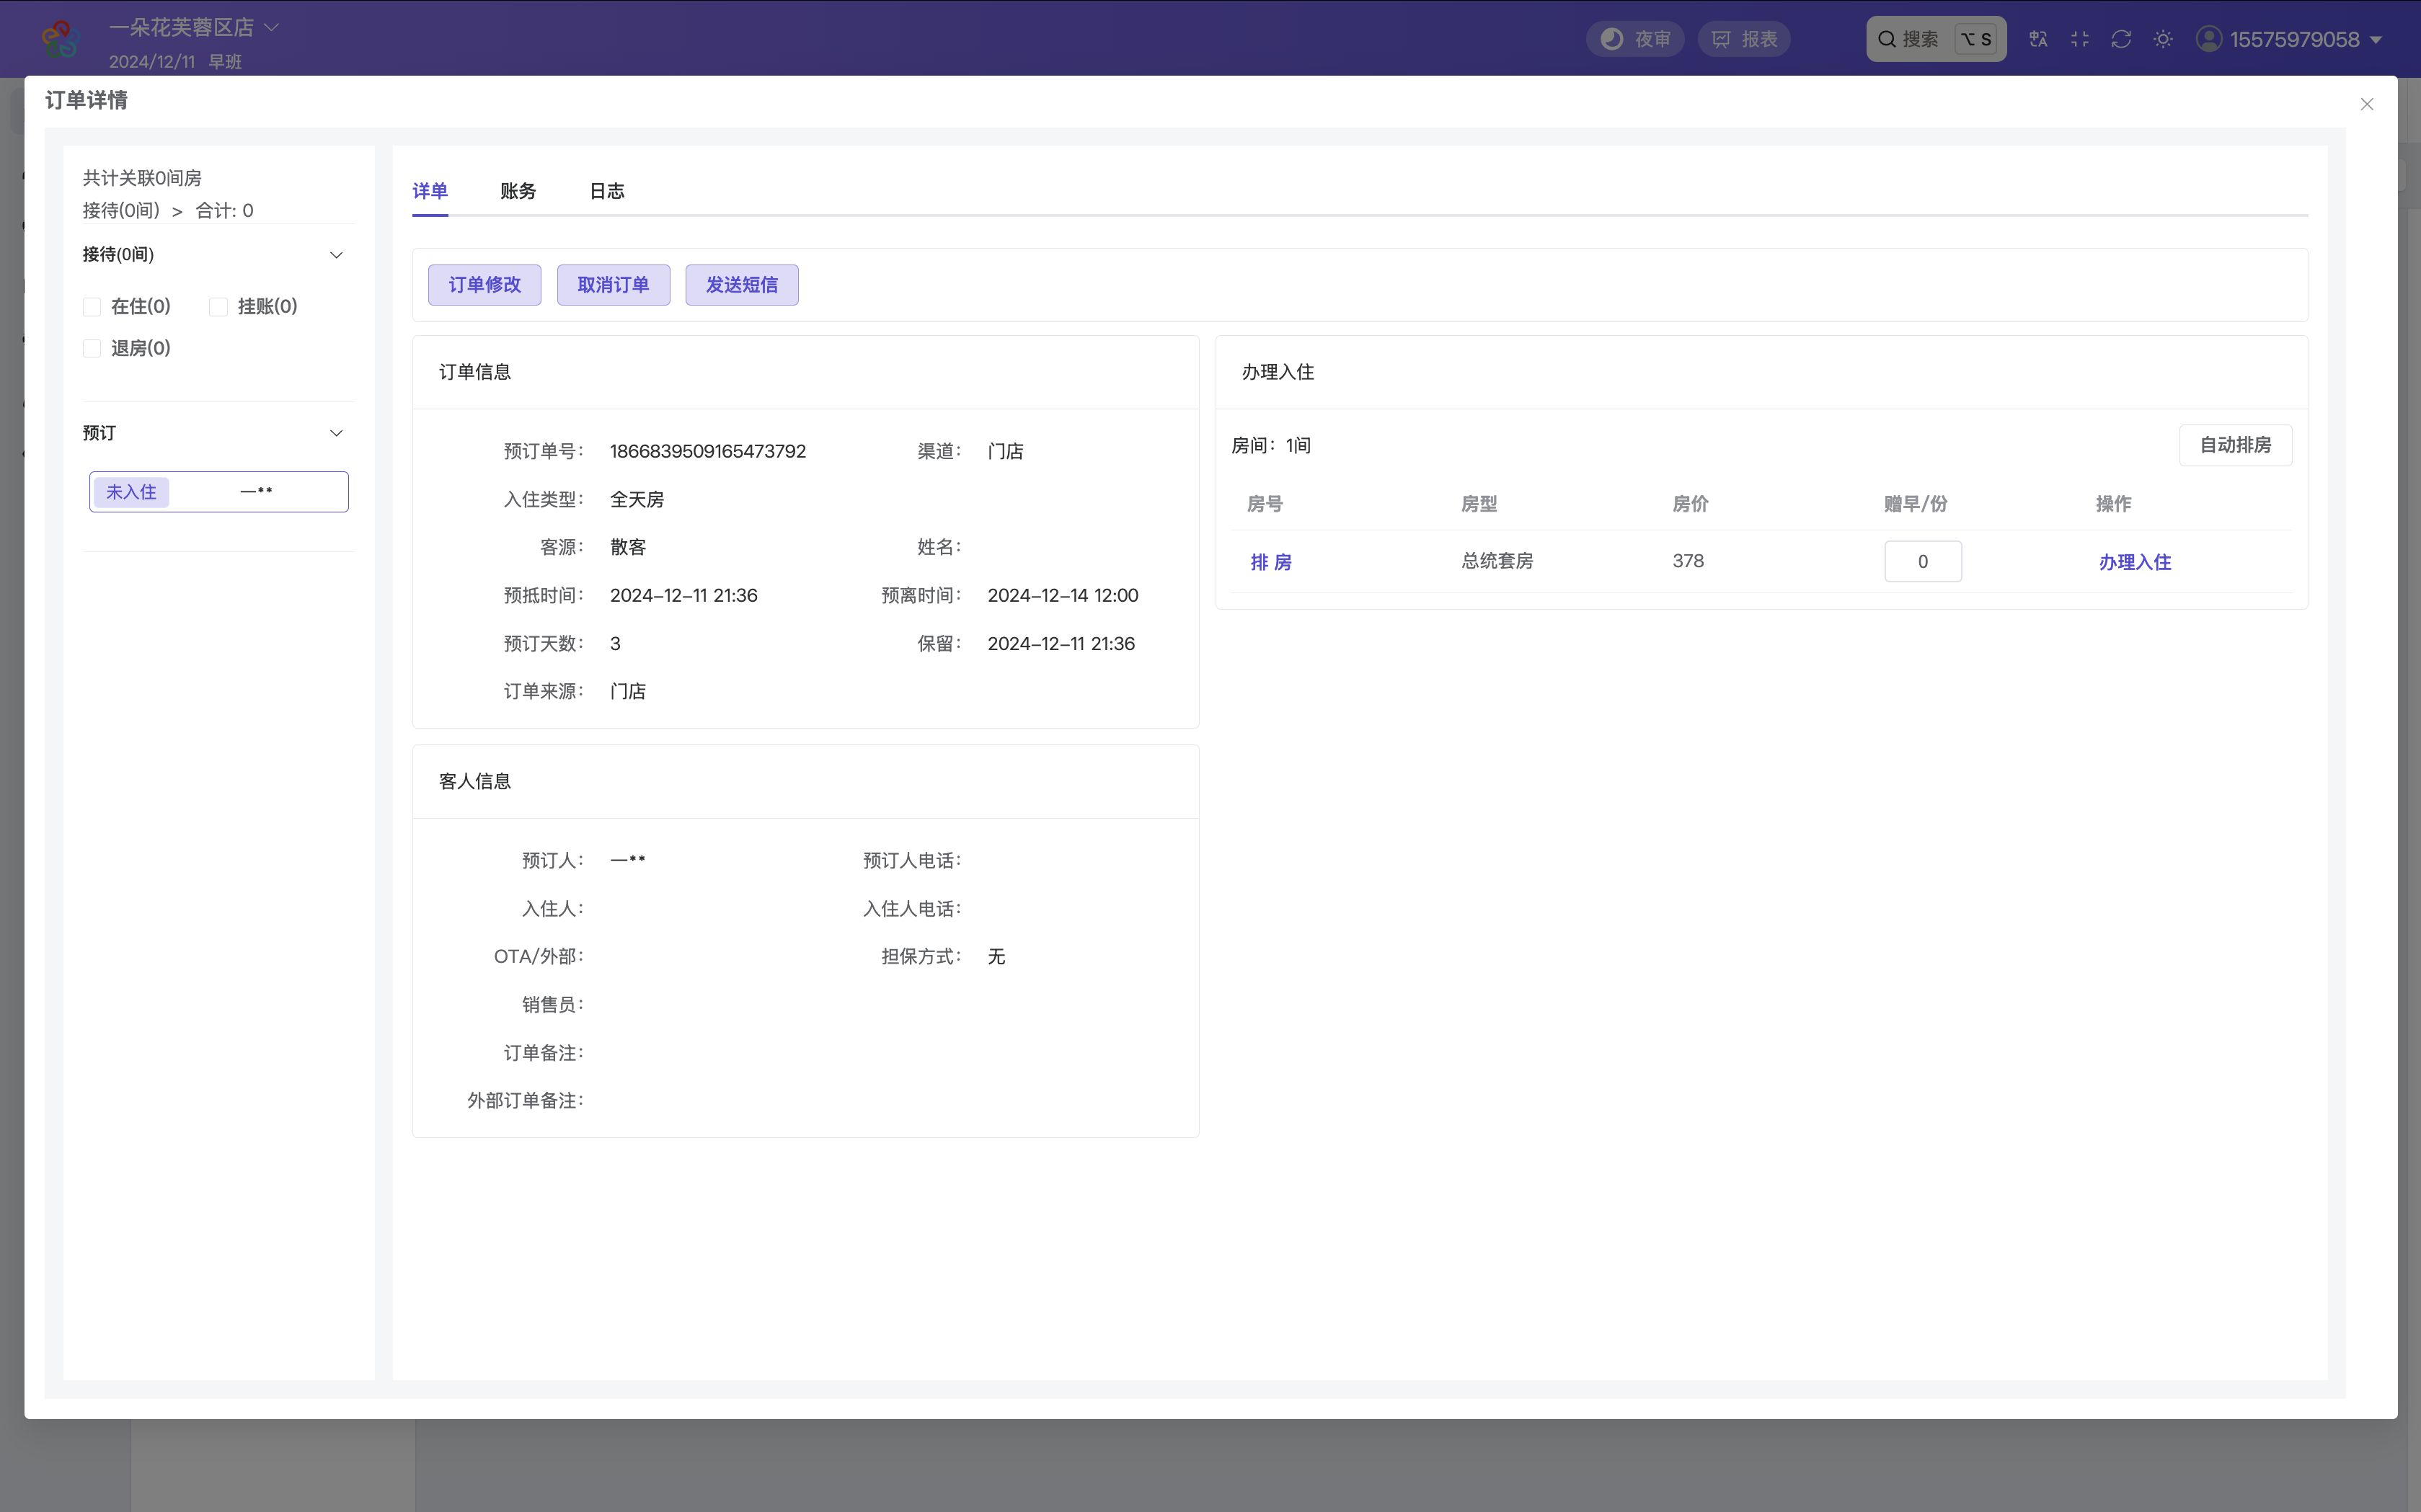Click the brightness theme icon

(2163, 39)
